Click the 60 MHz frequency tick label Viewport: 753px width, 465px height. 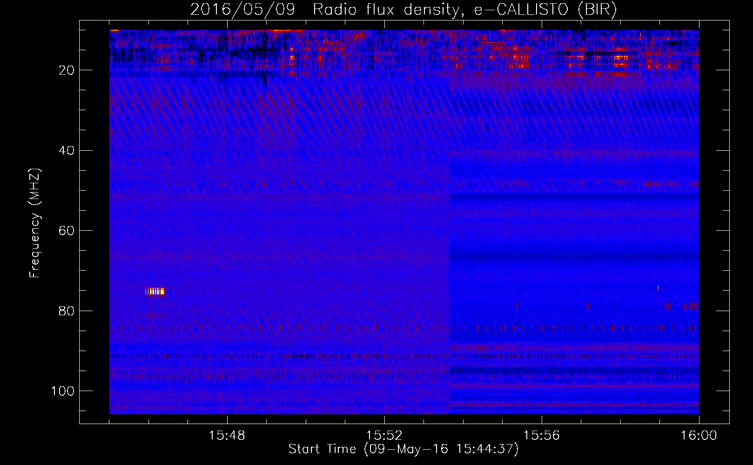click(67, 231)
